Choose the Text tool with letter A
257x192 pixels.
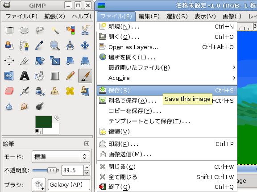pyautogui.click(x=25, y=76)
